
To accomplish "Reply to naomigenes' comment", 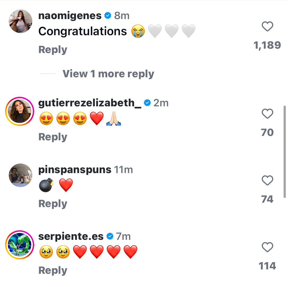I will click(x=53, y=50).
